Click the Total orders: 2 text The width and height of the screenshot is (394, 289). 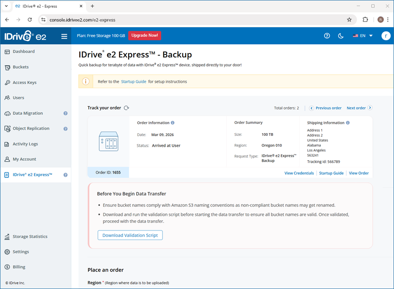pos(286,108)
